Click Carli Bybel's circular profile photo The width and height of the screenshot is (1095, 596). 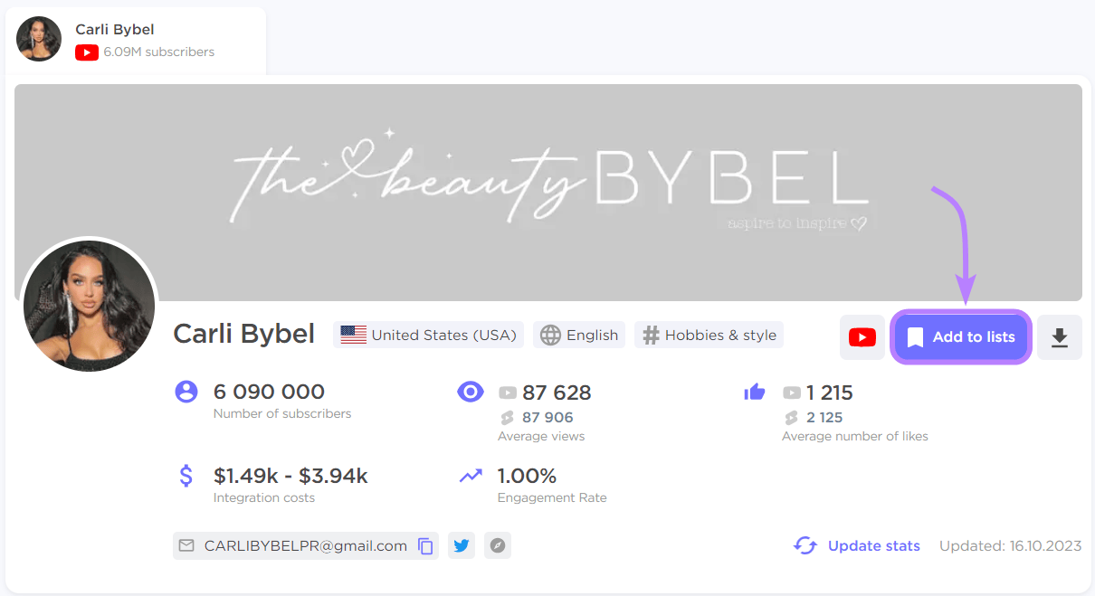point(89,306)
